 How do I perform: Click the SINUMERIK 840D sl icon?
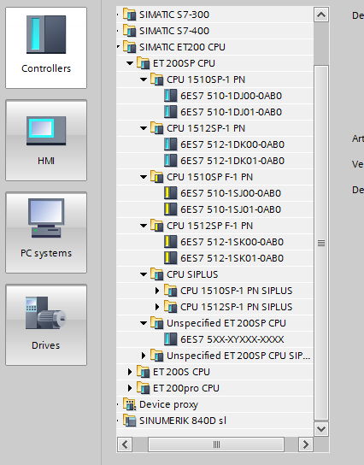pos(130,421)
